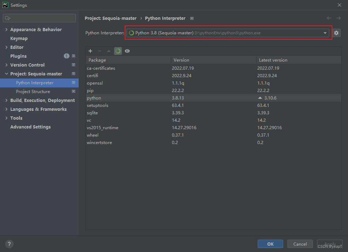Sort by the Package column header
The height and width of the screenshot is (252, 348).
coord(128,60)
